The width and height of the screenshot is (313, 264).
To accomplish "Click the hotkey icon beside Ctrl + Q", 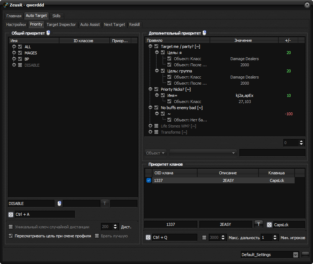I will [148, 237].
